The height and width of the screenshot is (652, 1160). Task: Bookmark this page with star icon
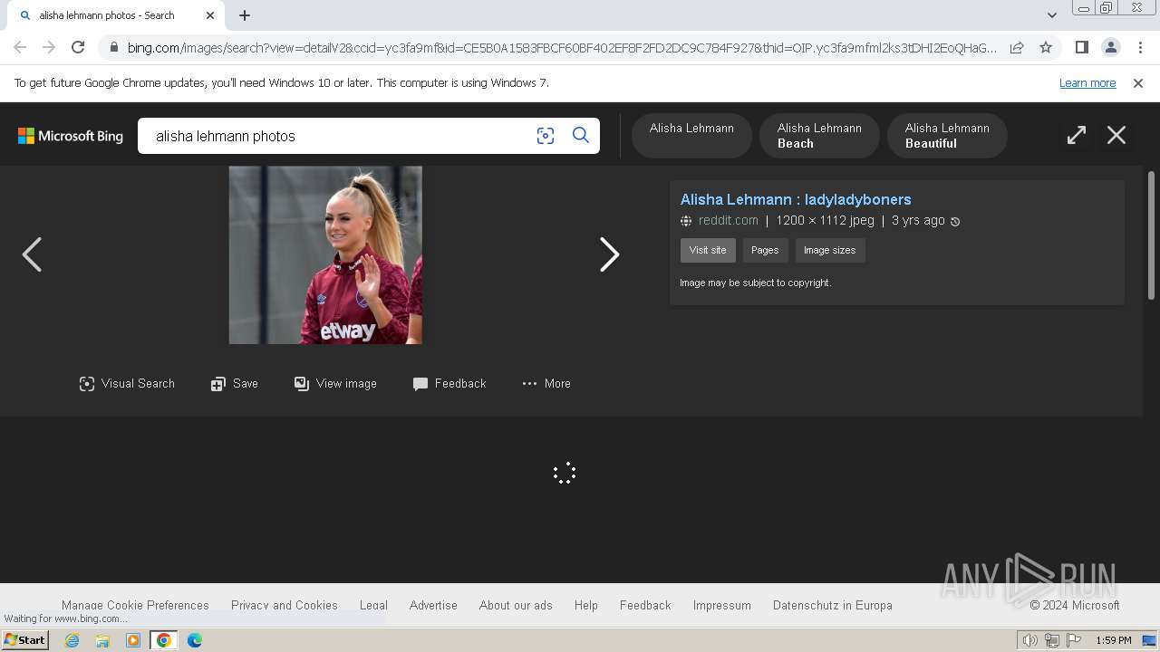[x=1046, y=47]
